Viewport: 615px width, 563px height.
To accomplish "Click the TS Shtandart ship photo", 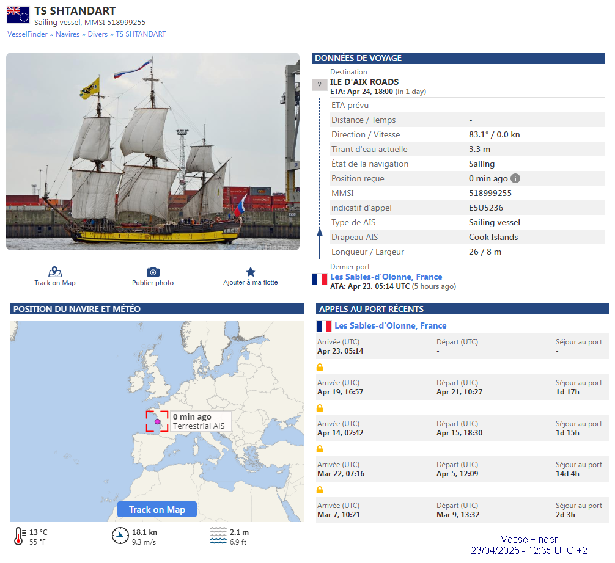I will pyautogui.click(x=153, y=151).
